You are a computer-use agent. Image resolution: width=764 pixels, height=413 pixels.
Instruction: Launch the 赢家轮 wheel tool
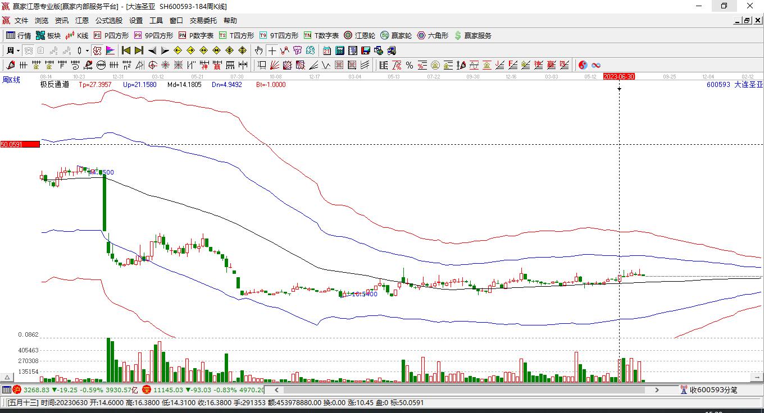396,35
